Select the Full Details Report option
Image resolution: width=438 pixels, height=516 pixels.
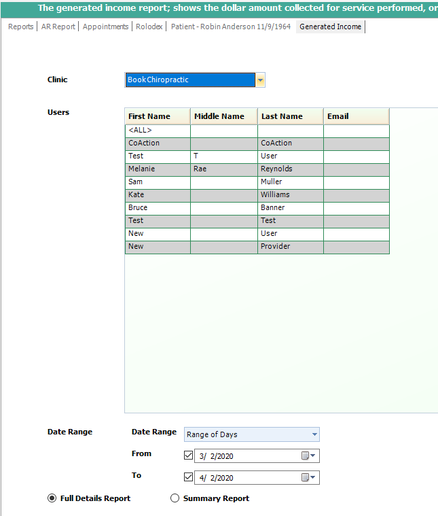tap(52, 498)
